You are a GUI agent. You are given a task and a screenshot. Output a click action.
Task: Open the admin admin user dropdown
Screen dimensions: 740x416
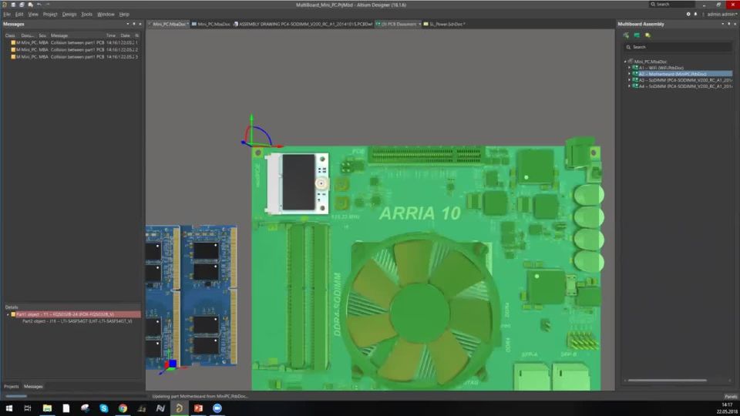(x=722, y=14)
